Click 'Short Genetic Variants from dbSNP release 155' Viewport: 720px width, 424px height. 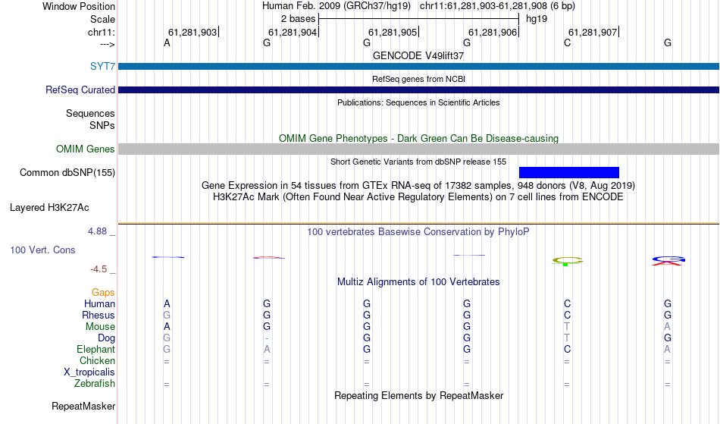click(418, 162)
